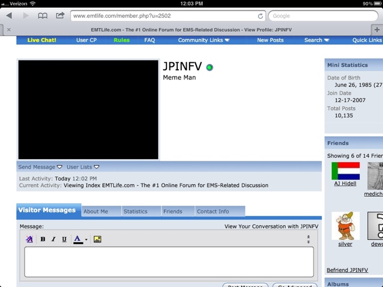
Task: Click the Befriend JPINFV link
Action: pos(347,270)
